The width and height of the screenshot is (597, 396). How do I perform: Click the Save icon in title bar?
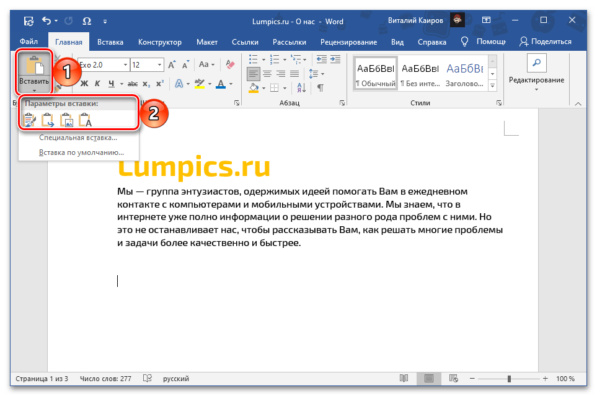click(x=29, y=21)
